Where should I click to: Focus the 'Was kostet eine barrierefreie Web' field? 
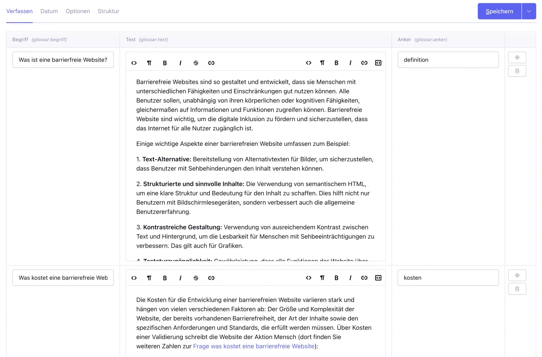pyautogui.click(x=63, y=278)
